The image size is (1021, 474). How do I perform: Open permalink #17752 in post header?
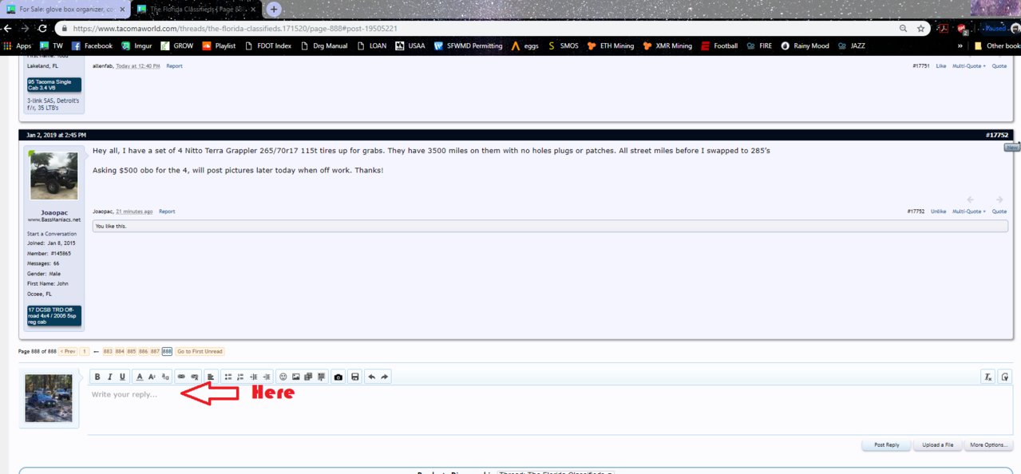point(997,135)
